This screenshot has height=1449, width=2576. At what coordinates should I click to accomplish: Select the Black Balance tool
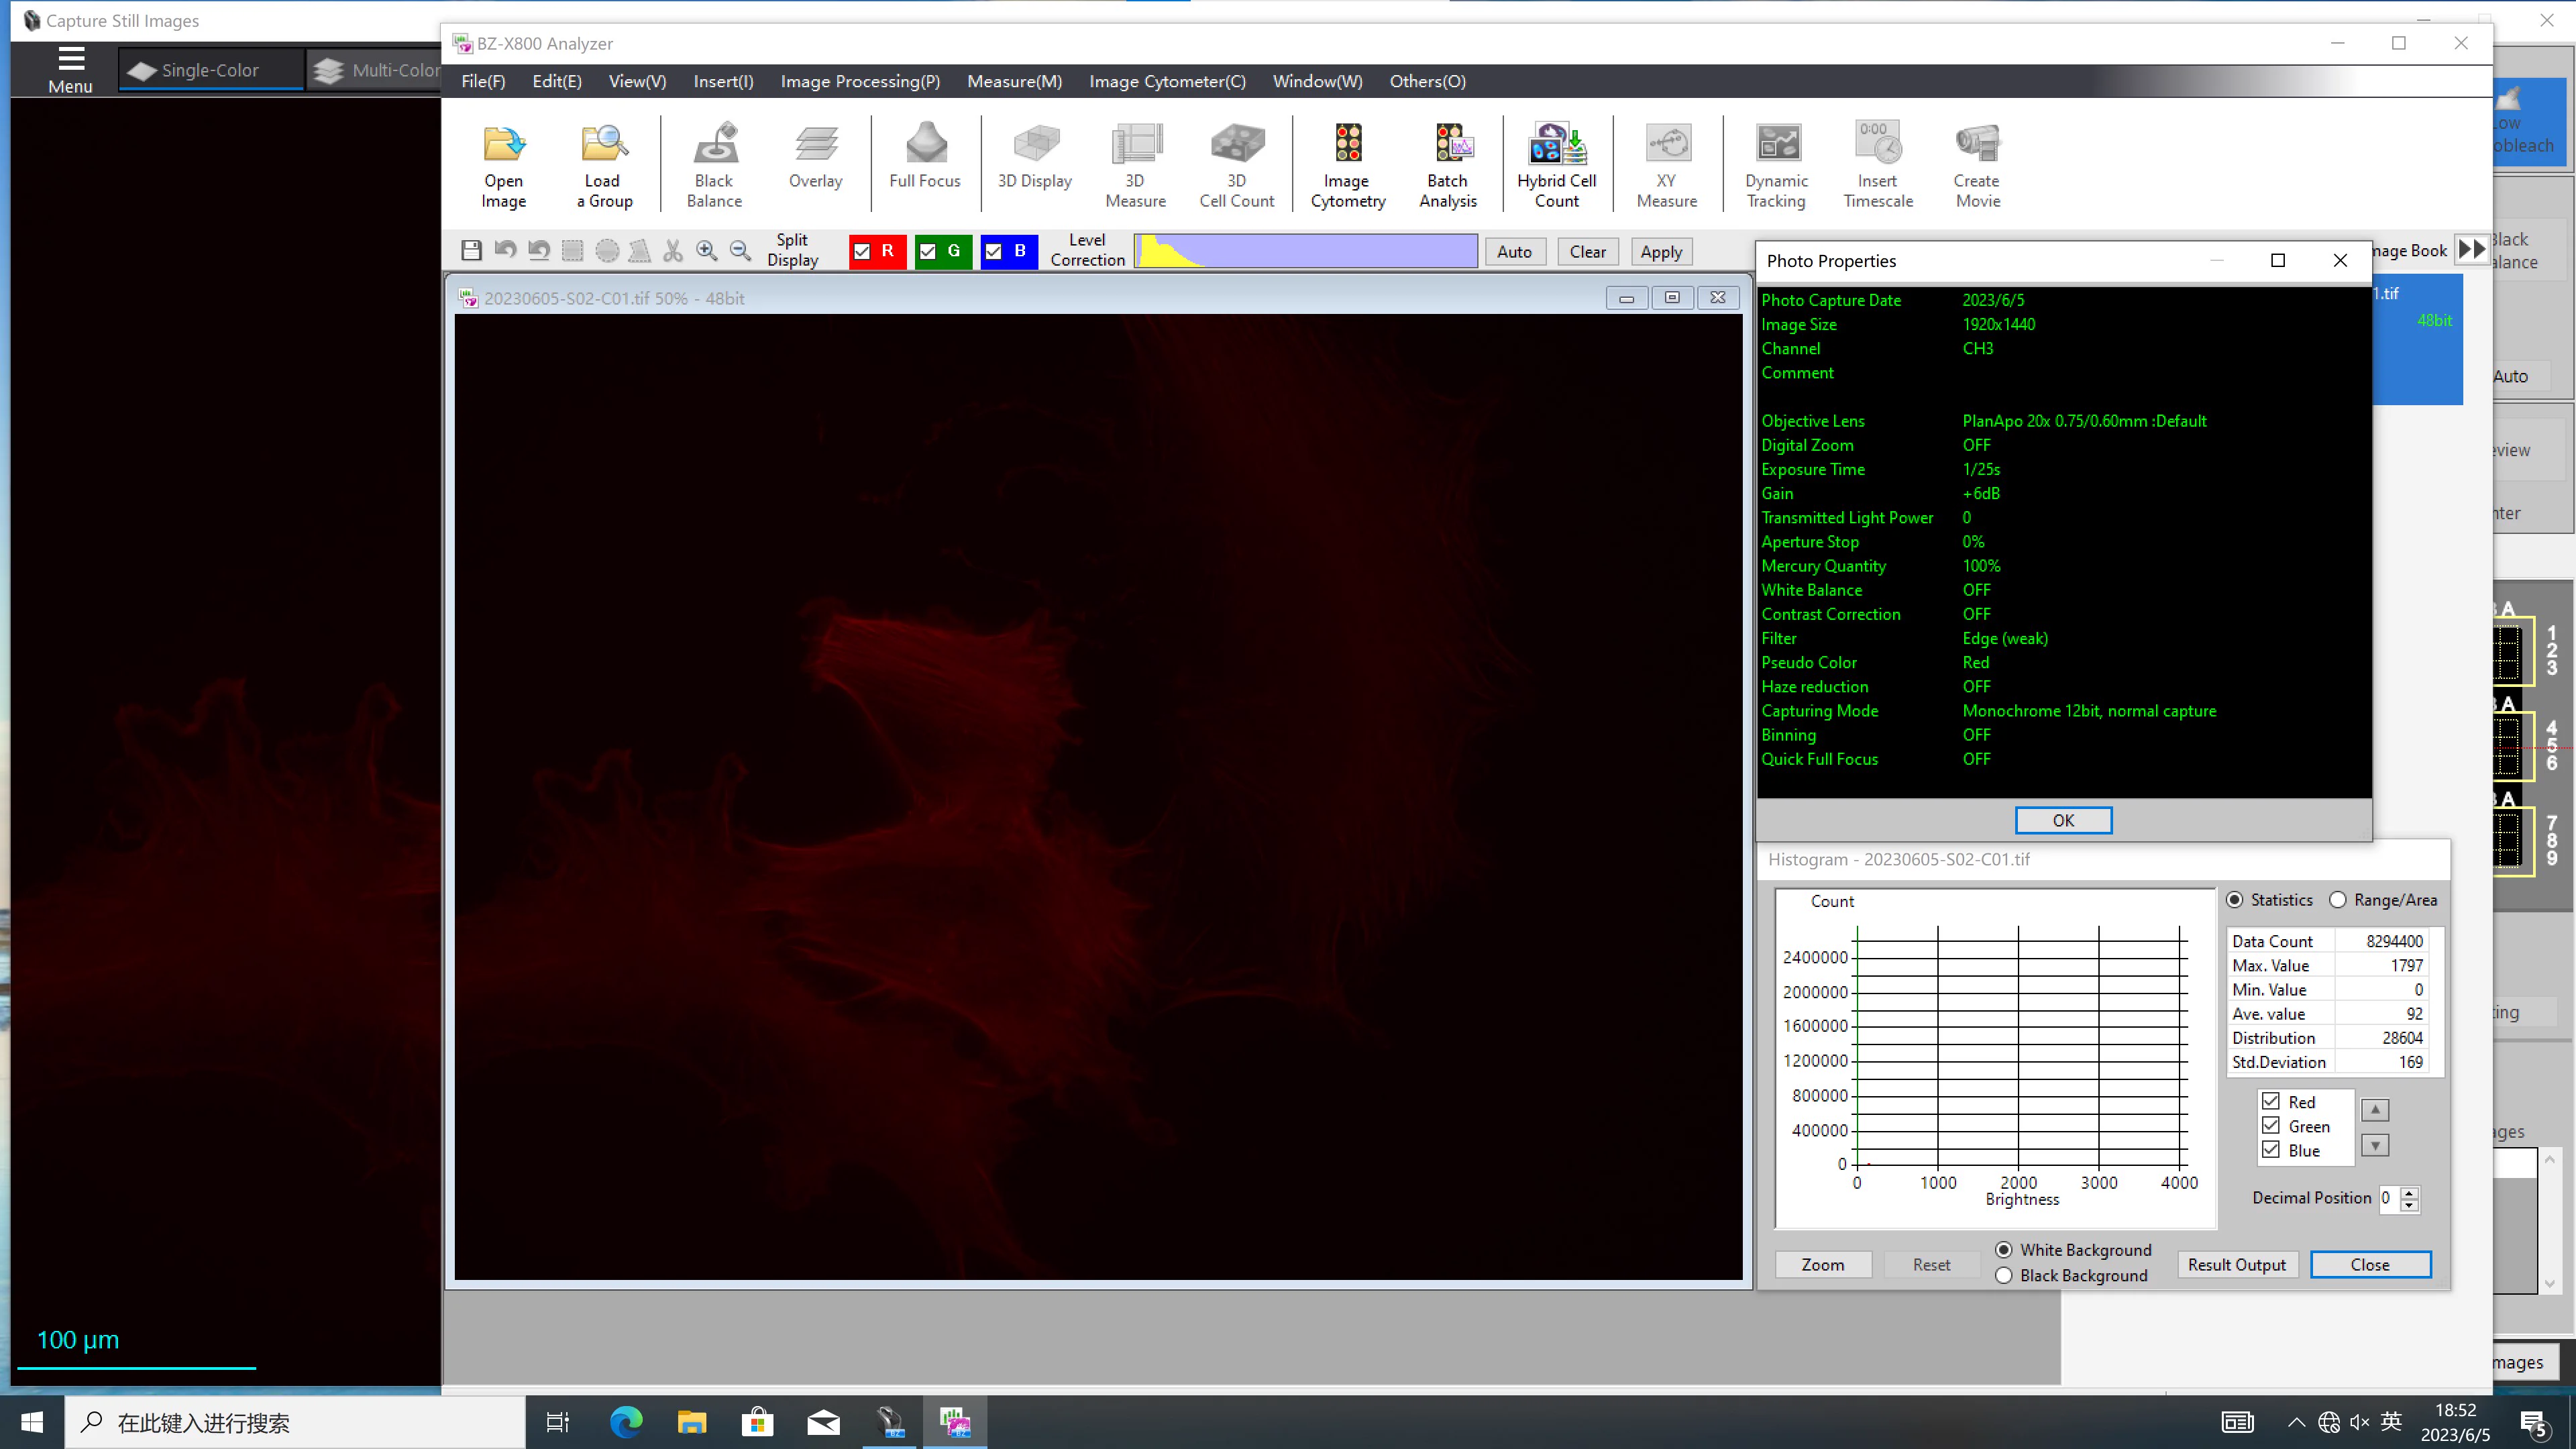pos(714,165)
